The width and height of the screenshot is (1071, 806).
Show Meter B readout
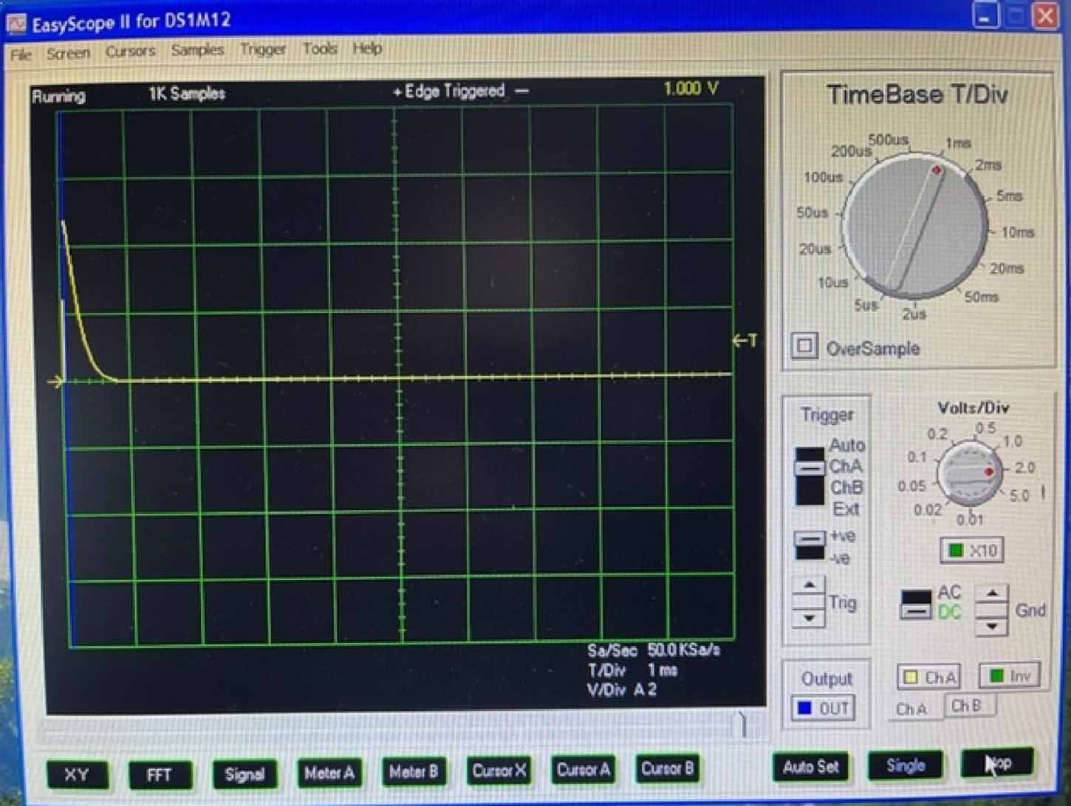[414, 772]
